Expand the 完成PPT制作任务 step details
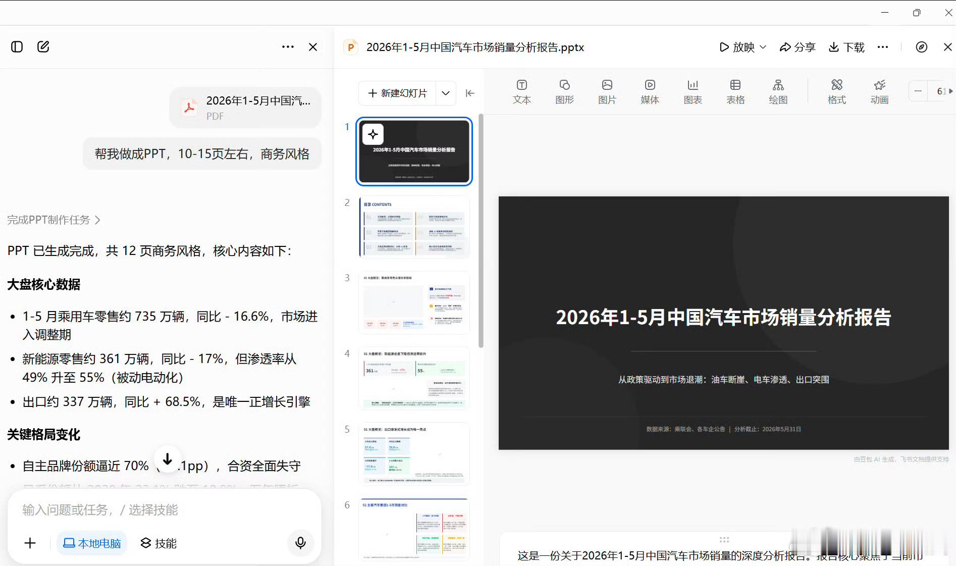Viewport: 956px width, 566px height. point(54,220)
